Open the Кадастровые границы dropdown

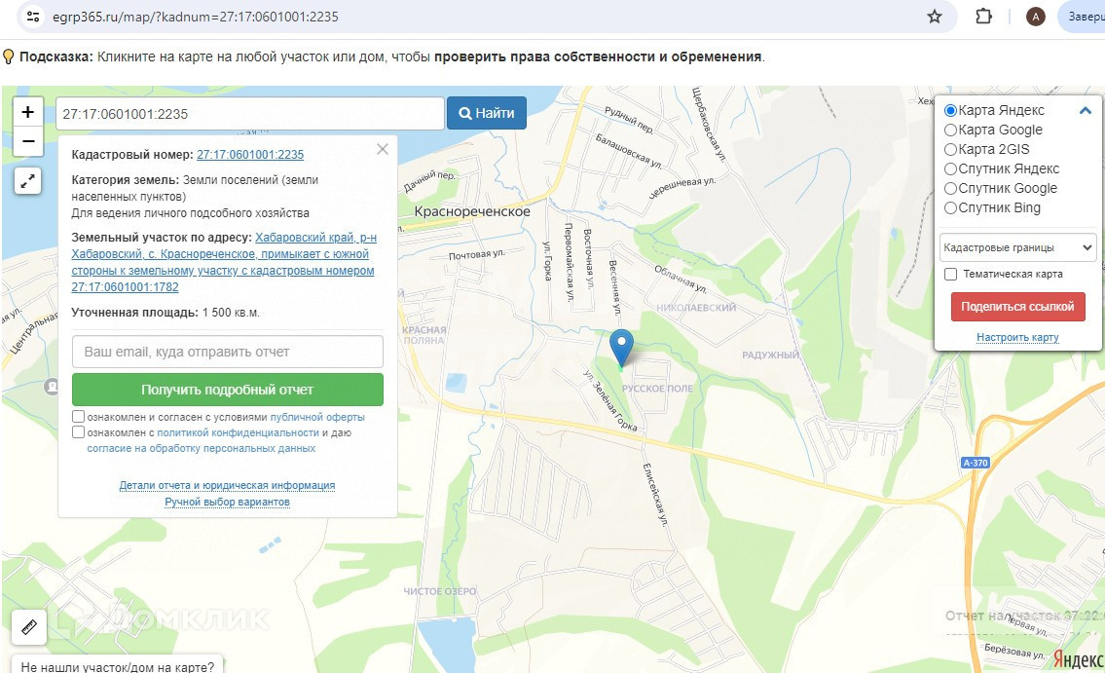coord(1017,247)
